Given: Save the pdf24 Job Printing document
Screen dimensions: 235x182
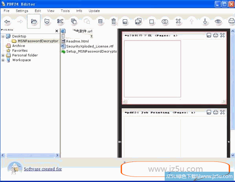Looking at the screenshot, I should (209, 112).
